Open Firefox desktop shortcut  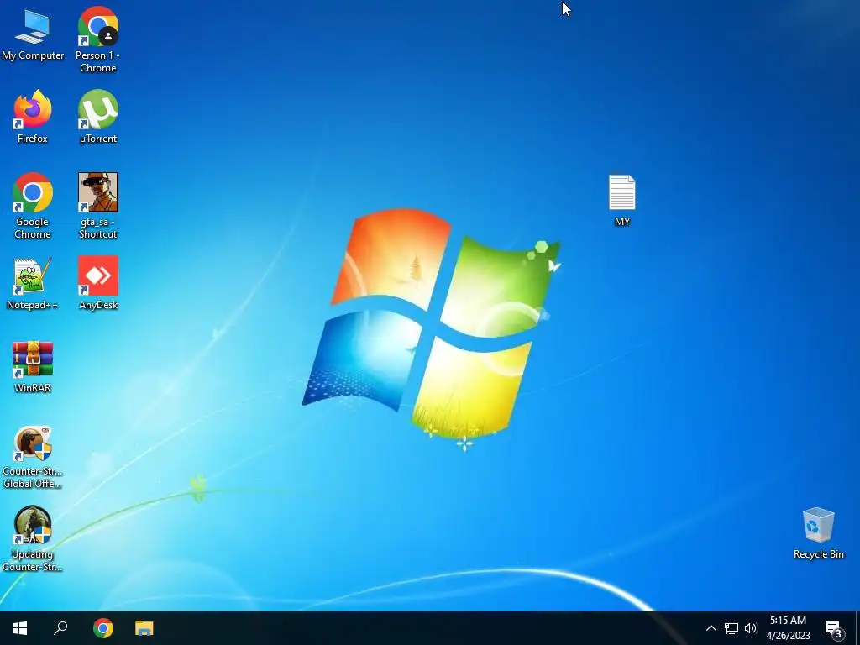[33, 117]
